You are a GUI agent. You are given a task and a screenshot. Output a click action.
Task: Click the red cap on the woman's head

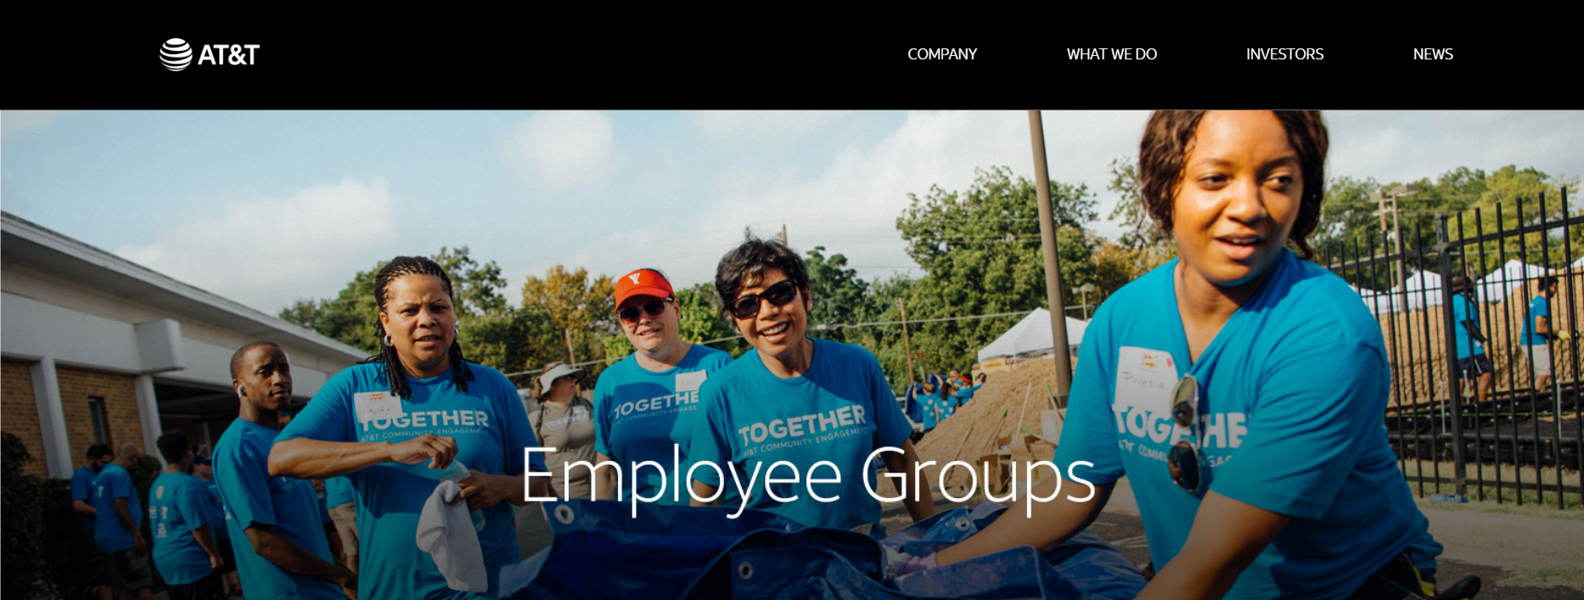(643, 288)
